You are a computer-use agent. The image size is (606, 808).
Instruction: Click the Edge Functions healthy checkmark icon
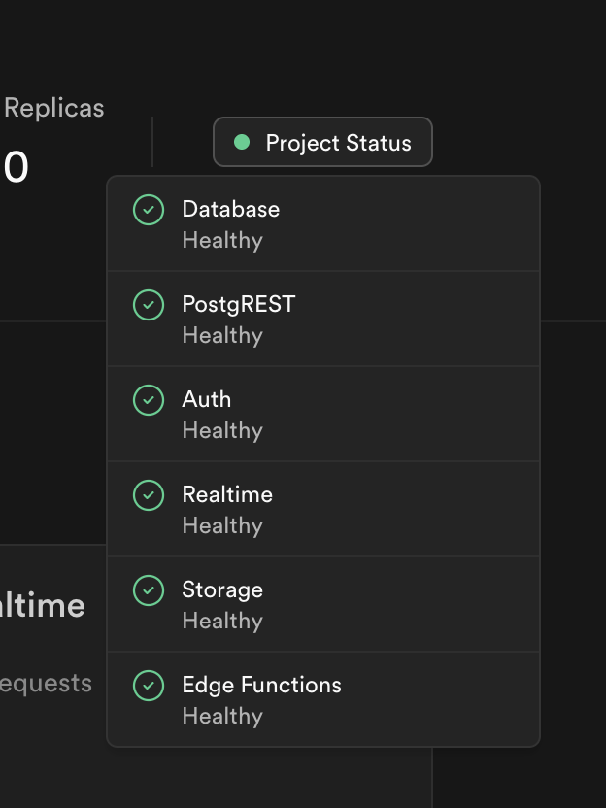[148, 686]
